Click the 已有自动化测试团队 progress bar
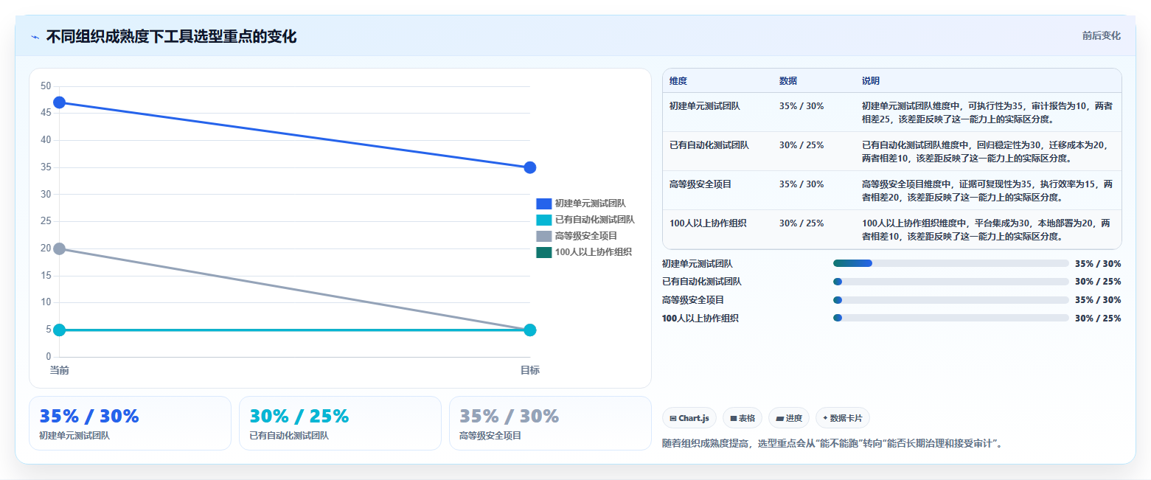This screenshot has height=480, width=1151. pyautogui.click(x=950, y=282)
